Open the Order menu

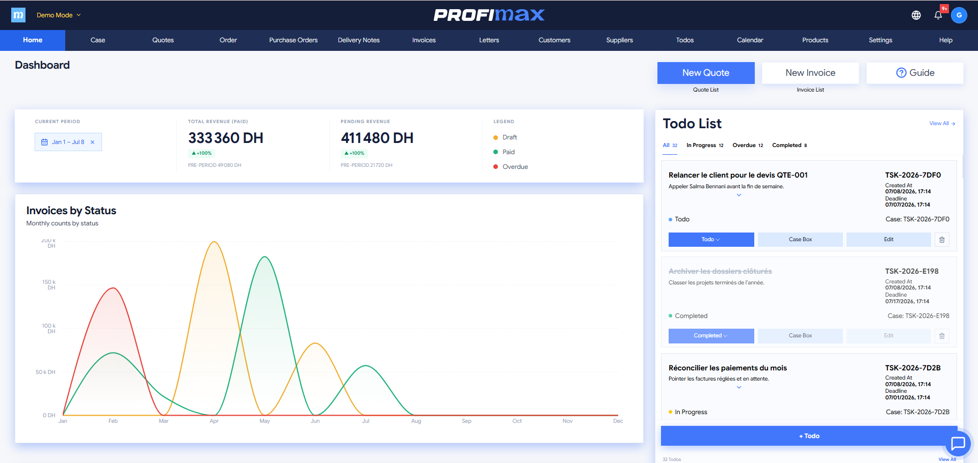pos(228,40)
